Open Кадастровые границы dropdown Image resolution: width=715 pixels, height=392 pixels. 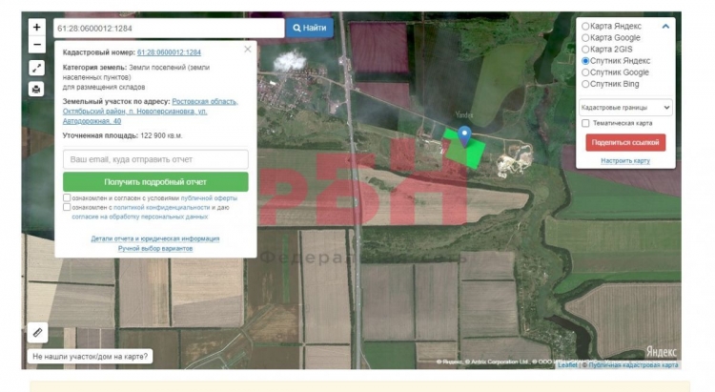click(625, 108)
